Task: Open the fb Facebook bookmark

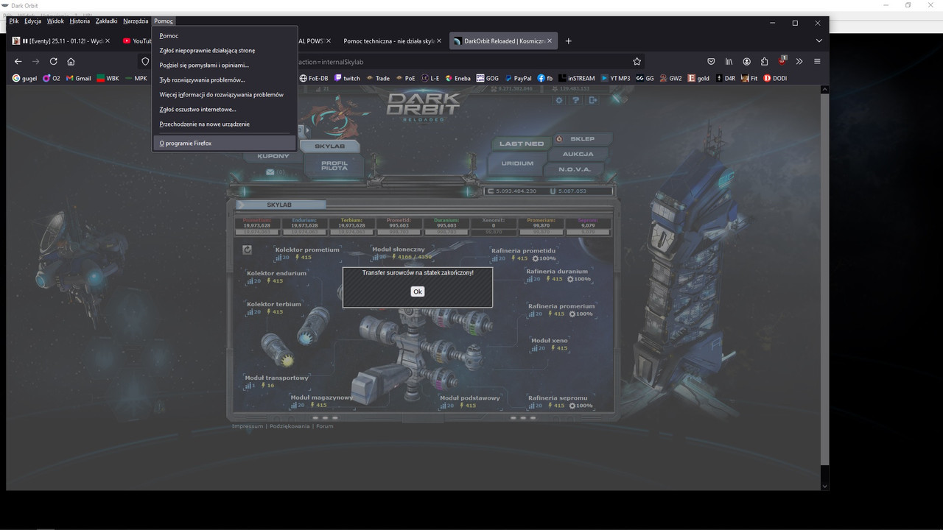Action: (545, 78)
